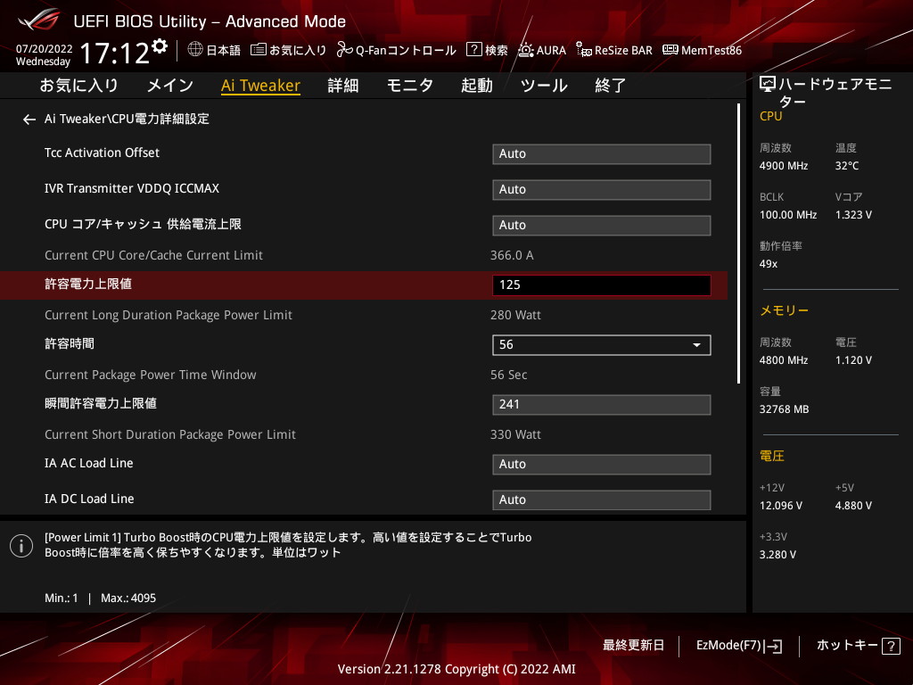Select the Tcc Activation Offset row label
913x685 pixels.
[x=102, y=153]
